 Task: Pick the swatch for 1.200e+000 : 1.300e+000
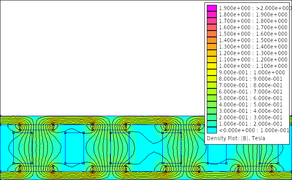point(212,53)
